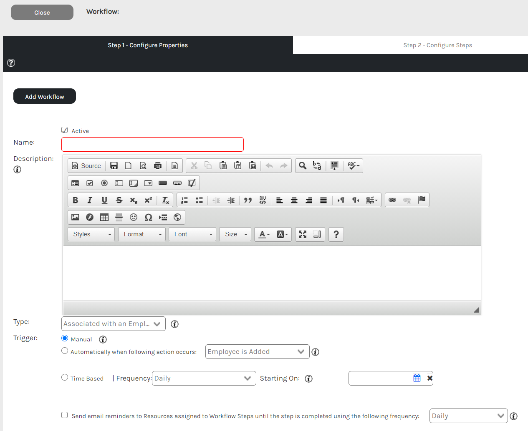This screenshot has height=431, width=528.
Task: Click the Block Quote icon
Action: coord(248,200)
